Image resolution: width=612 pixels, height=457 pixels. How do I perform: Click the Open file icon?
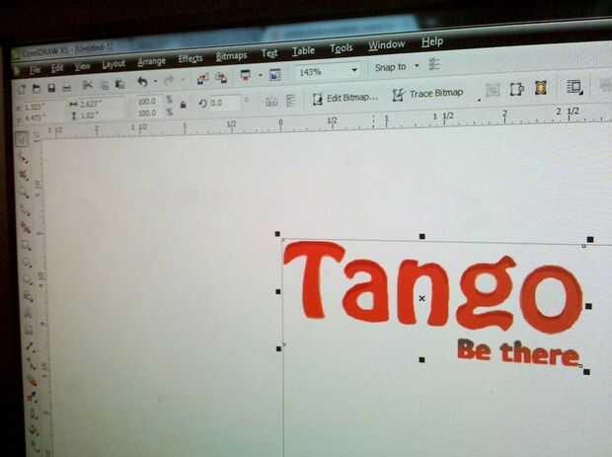pyautogui.click(x=37, y=89)
